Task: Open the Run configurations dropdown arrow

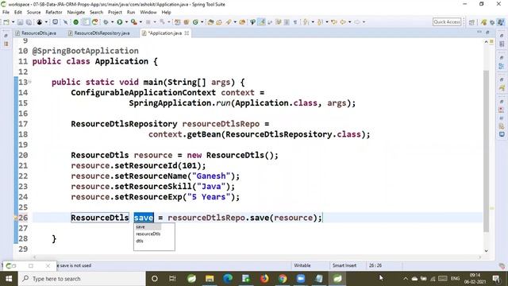Action: point(126,22)
